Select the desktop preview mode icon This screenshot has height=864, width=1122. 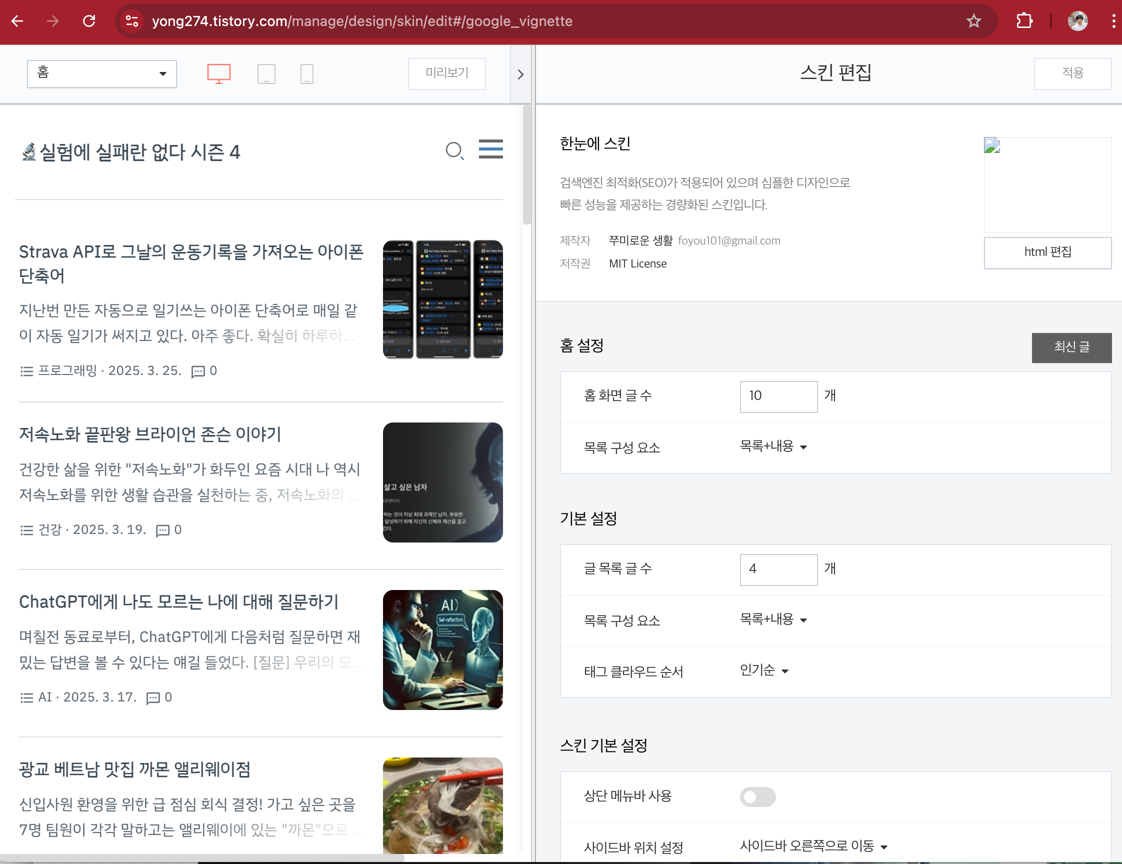[x=218, y=73]
